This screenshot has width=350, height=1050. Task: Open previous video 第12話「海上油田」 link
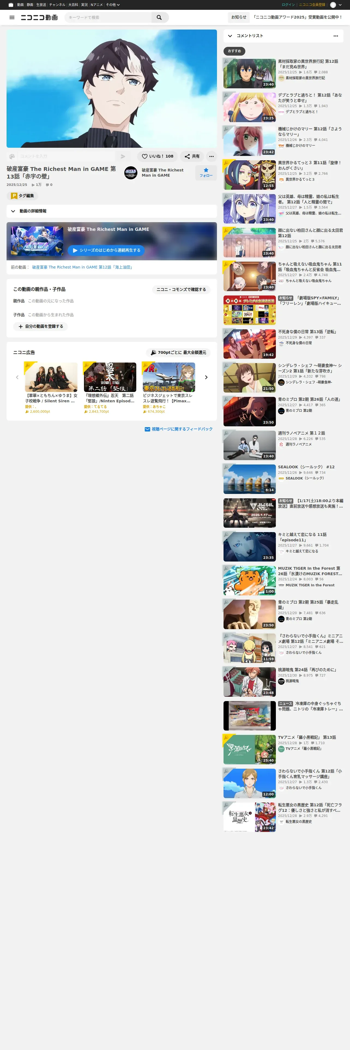(x=83, y=267)
